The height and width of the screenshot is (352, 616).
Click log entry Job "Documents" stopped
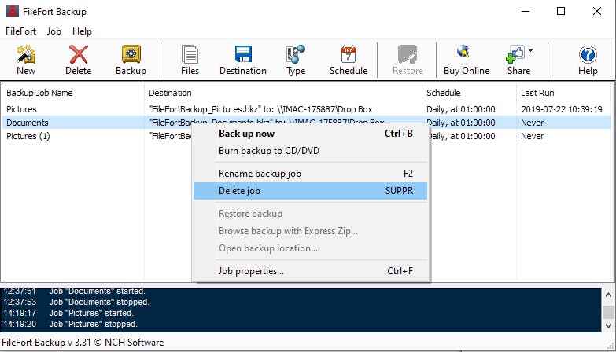pyautogui.click(x=99, y=302)
